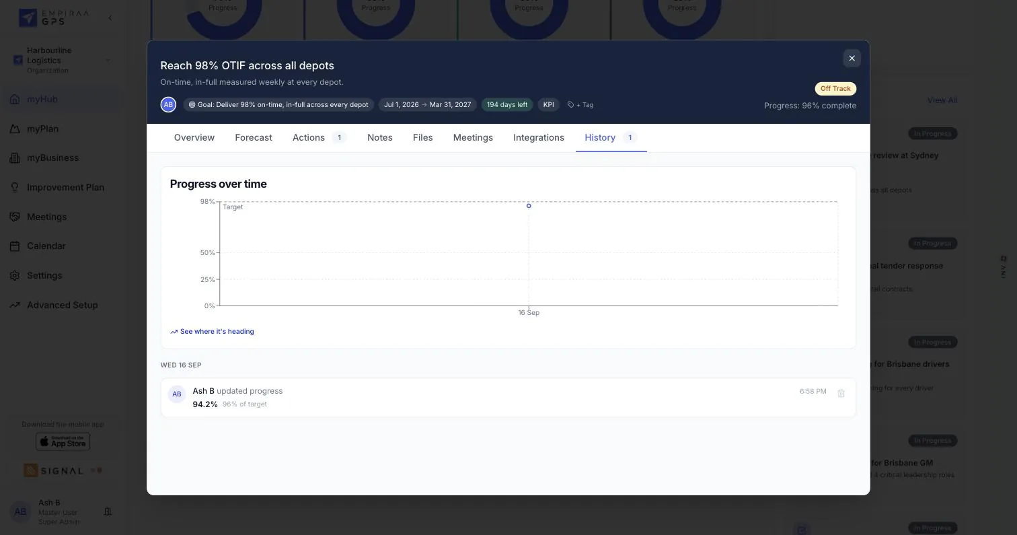The image size is (1017, 535).
Task: Click the myPlan sidebar icon
Action: (x=15, y=129)
